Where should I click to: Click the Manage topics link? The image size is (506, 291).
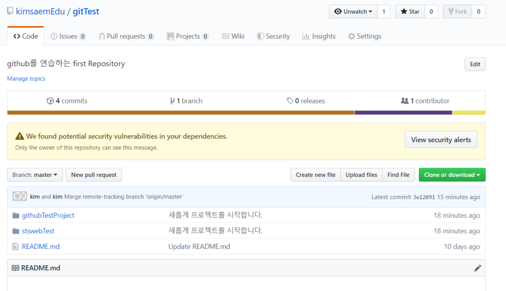26,79
